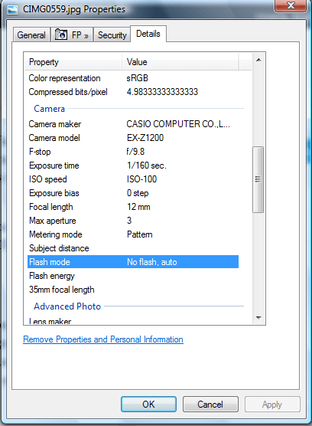Click the OK button
This screenshot has height=426, width=312.
(148, 405)
